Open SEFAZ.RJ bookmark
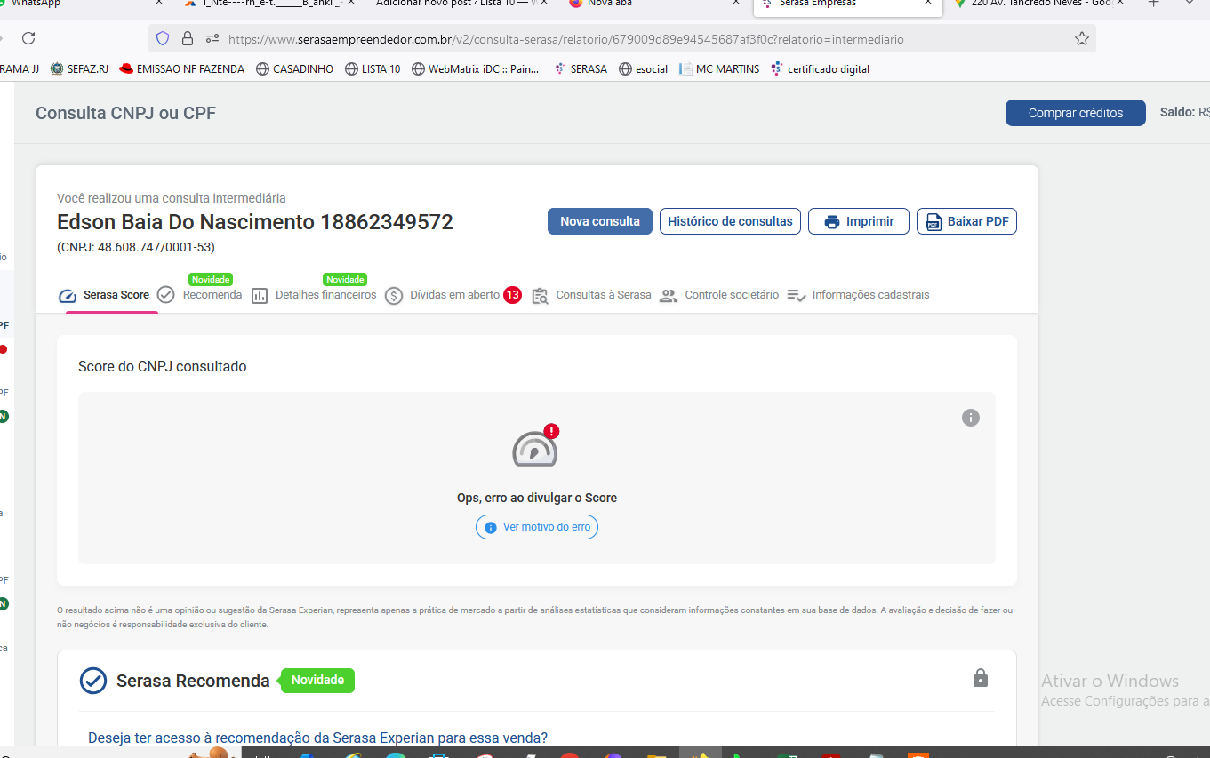The image size is (1210, 758). (x=80, y=68)
